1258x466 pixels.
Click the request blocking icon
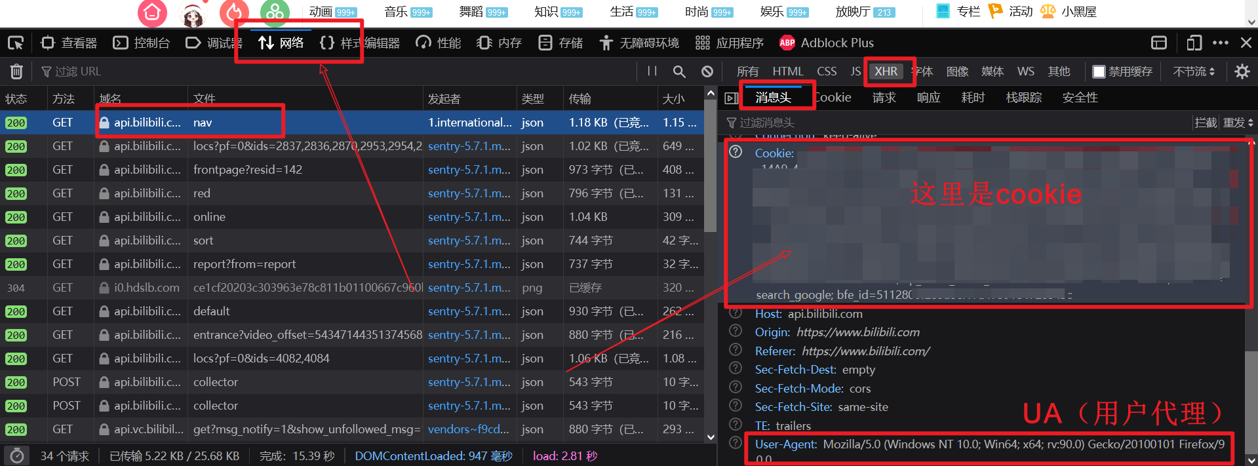[707, 71]
